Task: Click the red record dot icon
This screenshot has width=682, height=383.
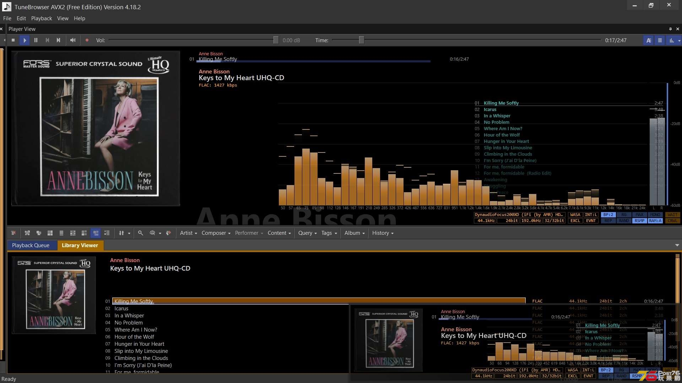Action: pos(87,40)
